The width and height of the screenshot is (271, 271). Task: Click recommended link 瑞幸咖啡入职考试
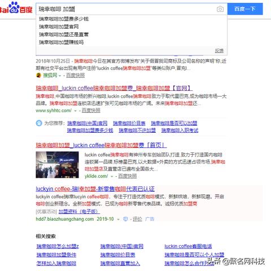tap(180, 130)
